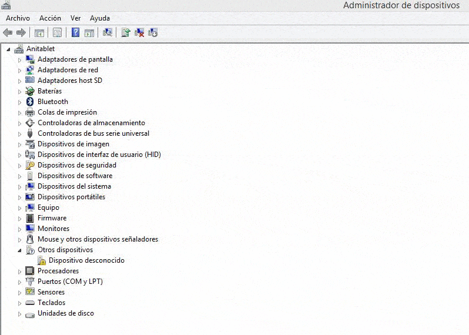Select Dispositivos portátiles

[71, 197]
